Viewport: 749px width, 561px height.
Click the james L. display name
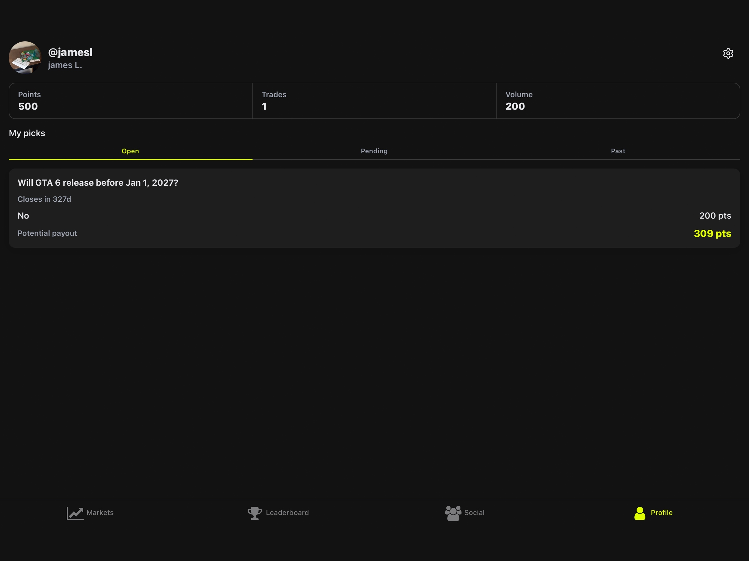(x=65, y=65)
